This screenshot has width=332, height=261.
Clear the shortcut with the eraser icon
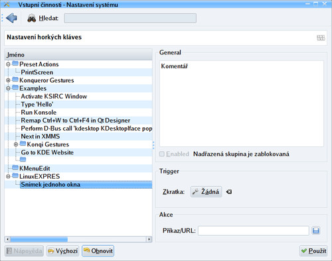click(x=229, y=192)
